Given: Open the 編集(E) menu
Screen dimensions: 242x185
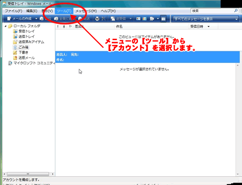Looking at the screenshot, I should tap(31, 11).
